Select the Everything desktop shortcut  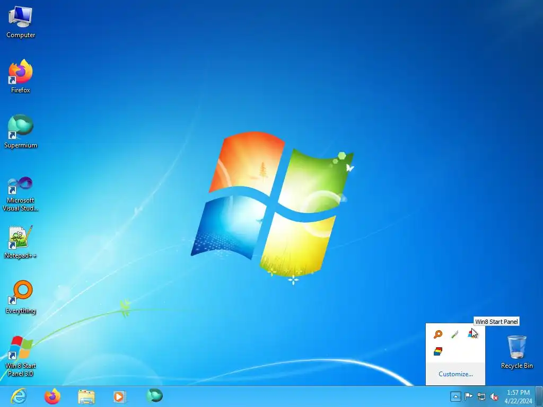[21, 297]
